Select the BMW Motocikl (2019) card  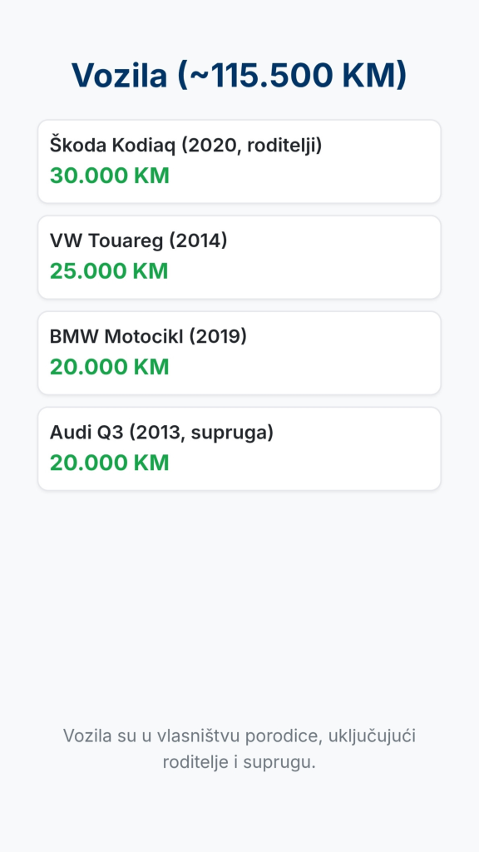tap(239, 353)
